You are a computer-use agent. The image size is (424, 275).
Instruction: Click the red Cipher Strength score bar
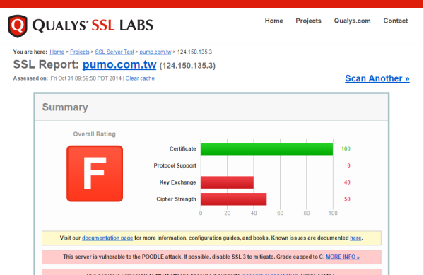pos(234,199)
